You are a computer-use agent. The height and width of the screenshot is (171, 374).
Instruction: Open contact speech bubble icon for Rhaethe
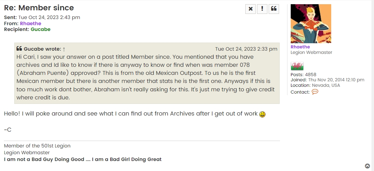coord(315,92)
